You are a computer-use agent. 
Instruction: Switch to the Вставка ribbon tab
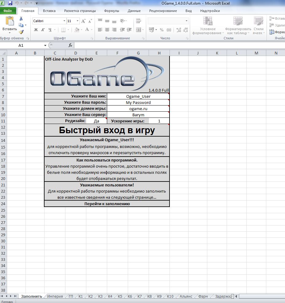[49, 11]
